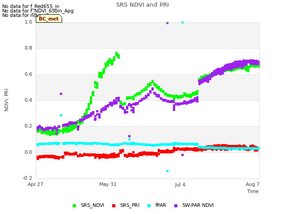Click the -0.2 y-axis tick value
This screenshot has height=214, width=286.
click(x=28, y=178)
